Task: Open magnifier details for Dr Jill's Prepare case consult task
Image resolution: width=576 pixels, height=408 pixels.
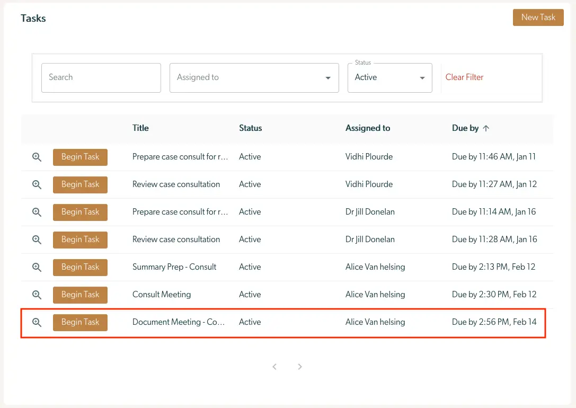Action: coord(36,212)
